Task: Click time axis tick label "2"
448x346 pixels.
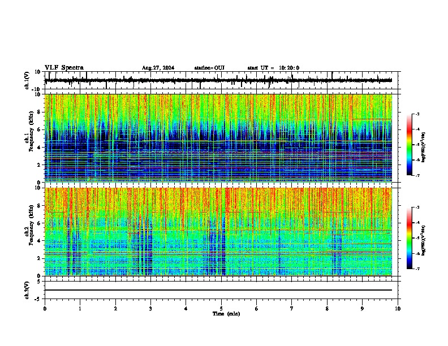Action: [115, 309]
